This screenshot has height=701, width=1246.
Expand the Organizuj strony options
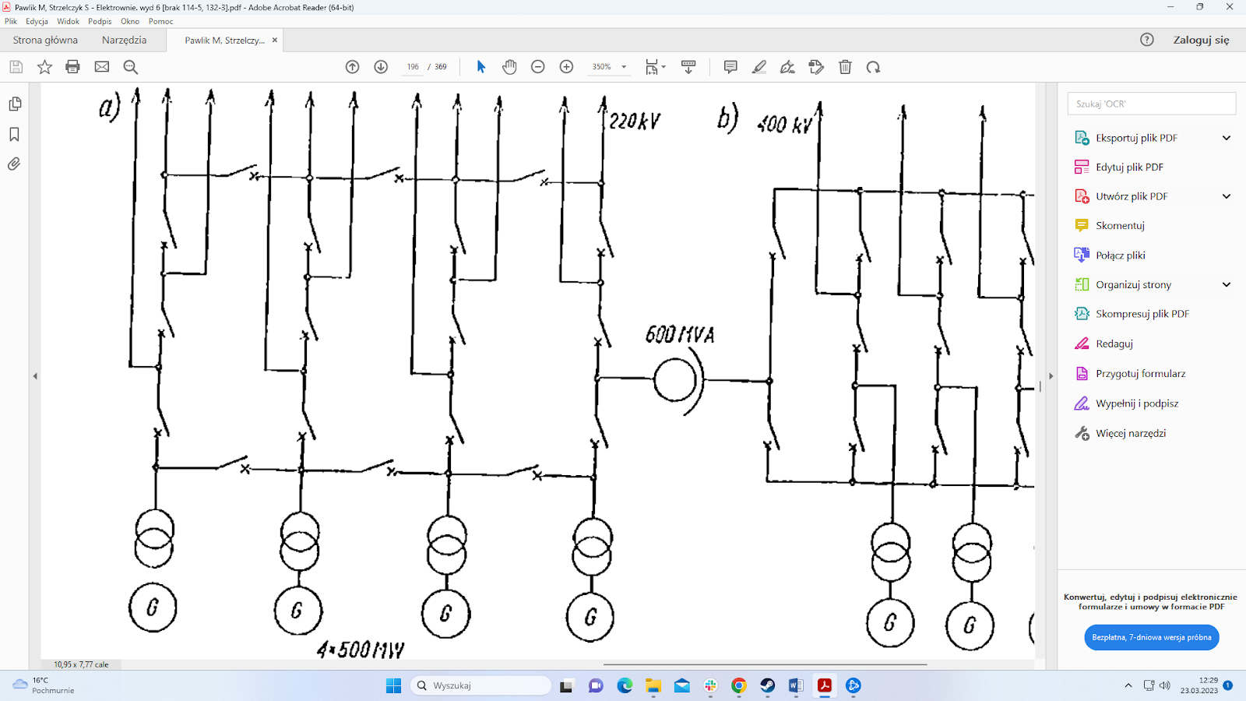(1226, 284)
